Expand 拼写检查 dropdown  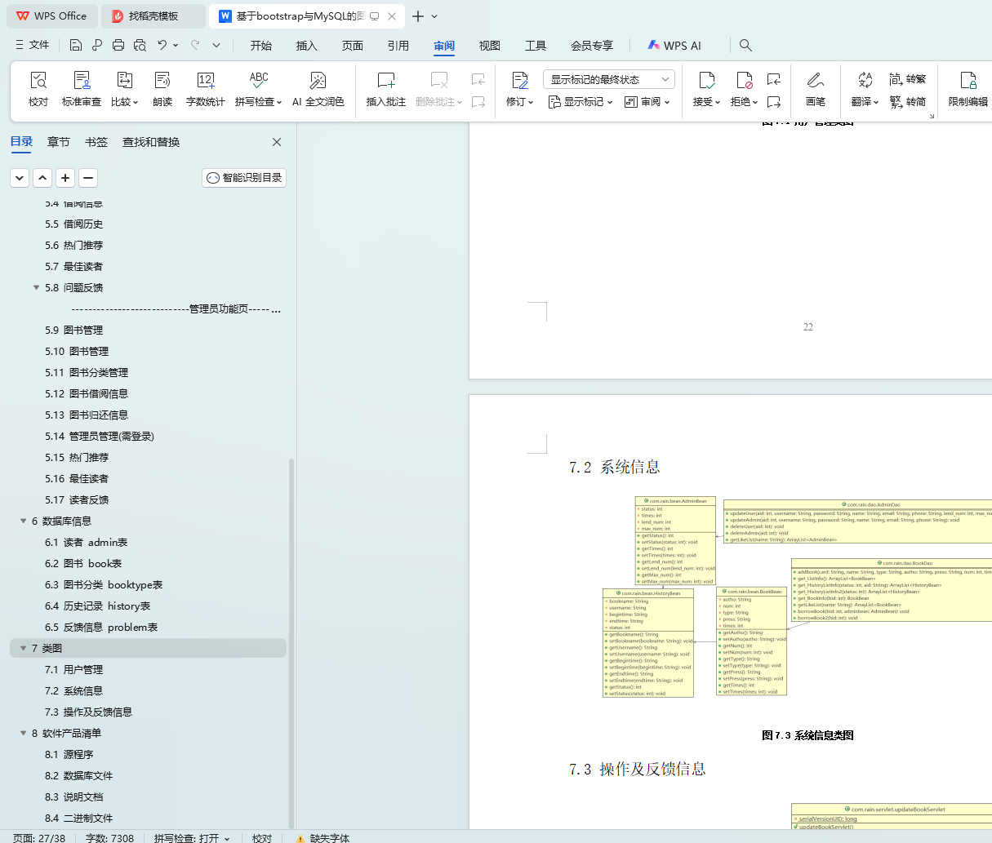coord(278,103)
